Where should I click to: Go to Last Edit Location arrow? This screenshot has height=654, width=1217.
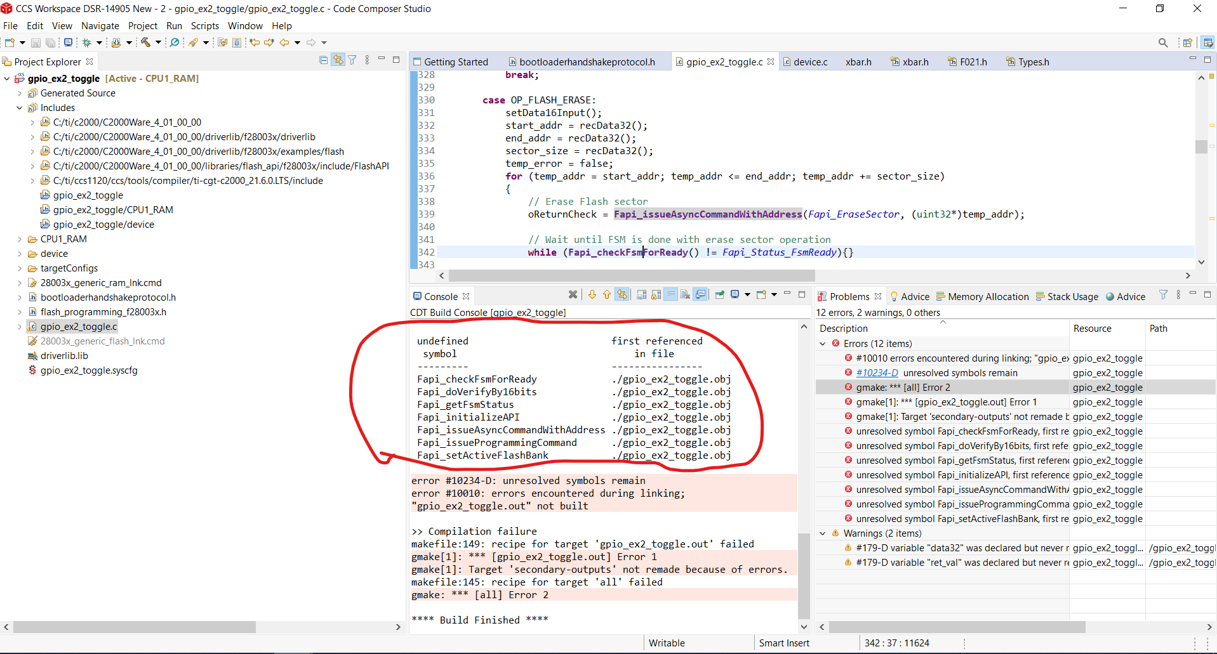coord(255,43)
